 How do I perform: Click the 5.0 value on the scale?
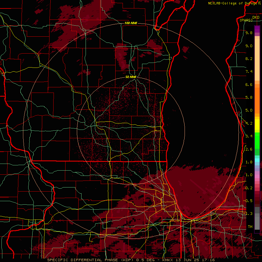tap(249, 110)
